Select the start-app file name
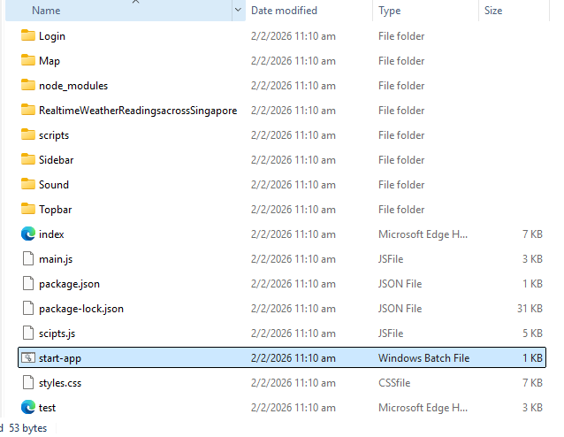 (x=60, y=358)
